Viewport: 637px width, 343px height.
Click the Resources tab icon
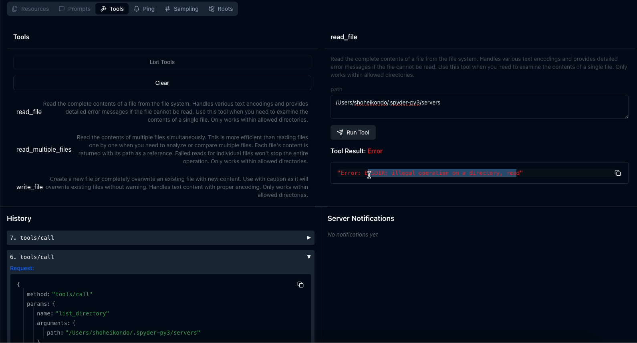tap(15, 9)
